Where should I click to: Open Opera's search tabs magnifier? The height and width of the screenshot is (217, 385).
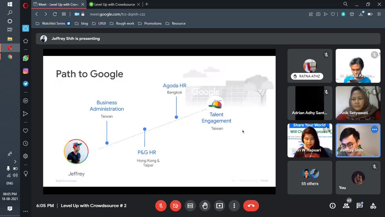(346, 4)
